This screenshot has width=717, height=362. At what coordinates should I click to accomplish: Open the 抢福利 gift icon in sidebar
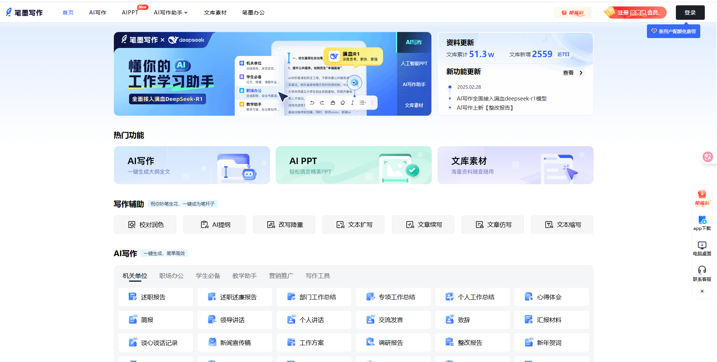pyautogui.click(x=702, y=198)
